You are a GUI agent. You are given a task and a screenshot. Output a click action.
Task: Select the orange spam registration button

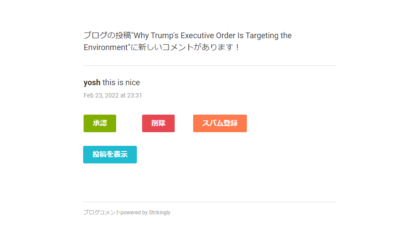click(220, 123)
